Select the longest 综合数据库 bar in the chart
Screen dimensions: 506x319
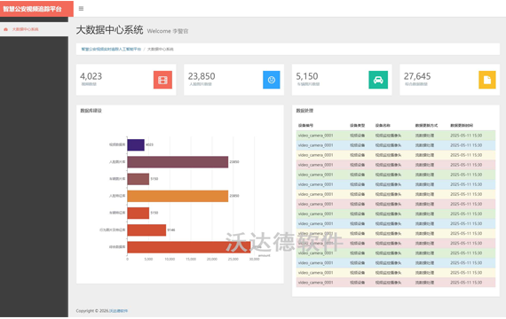point(189,247)
